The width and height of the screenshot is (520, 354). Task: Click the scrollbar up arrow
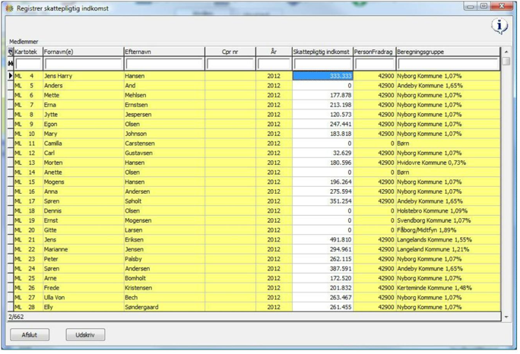coord(506,52)
